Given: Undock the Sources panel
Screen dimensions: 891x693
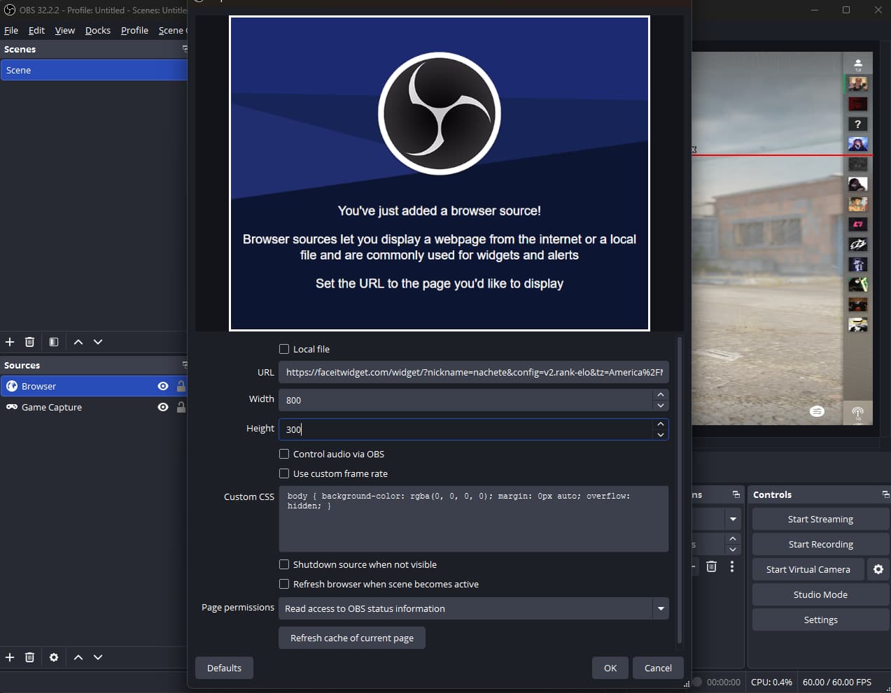Looking at the screenshot, I should coord(185,365).
